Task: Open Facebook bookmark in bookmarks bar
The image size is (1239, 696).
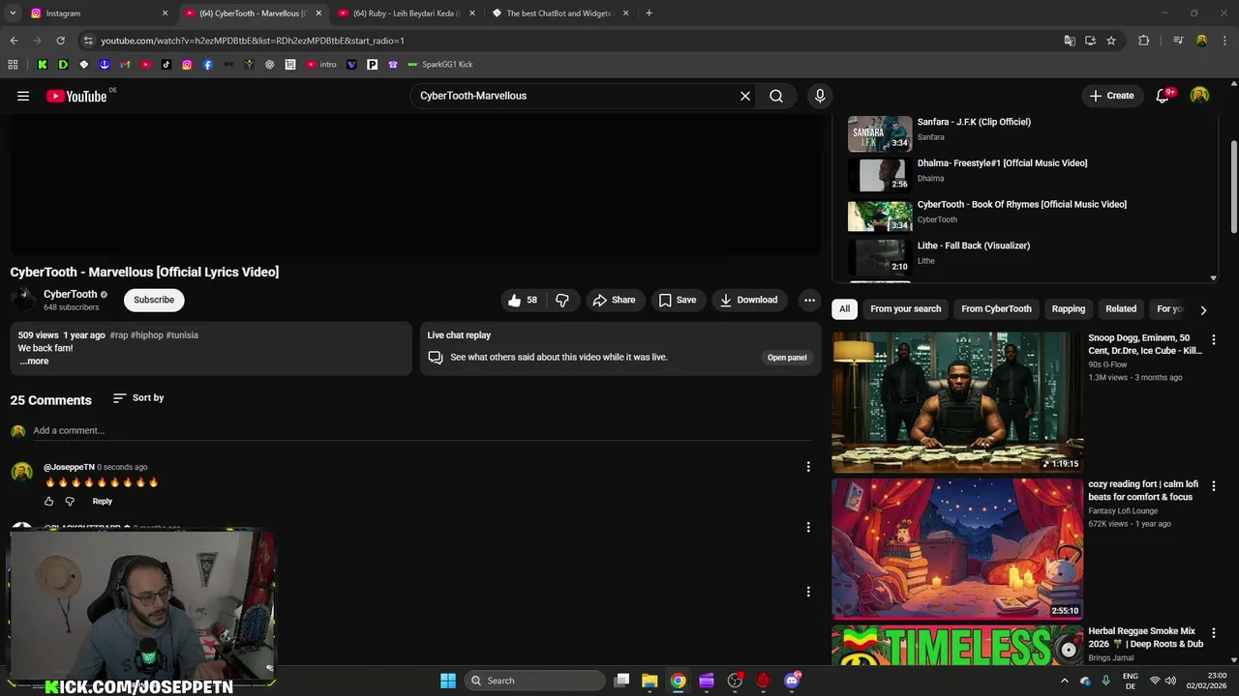Action: (207, 65)
